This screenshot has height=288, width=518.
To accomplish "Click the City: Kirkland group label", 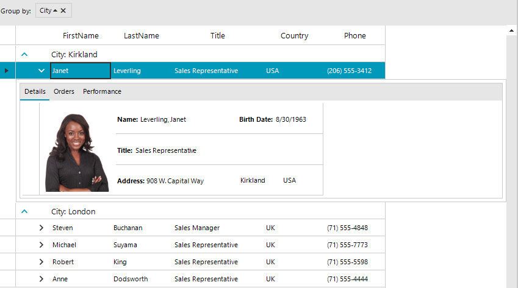I will (74, 54).
